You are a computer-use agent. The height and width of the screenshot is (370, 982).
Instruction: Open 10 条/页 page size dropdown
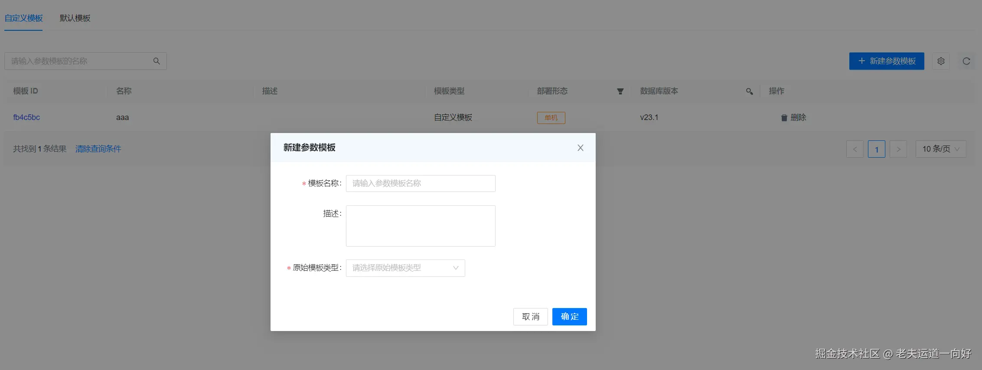pos(941,149)
